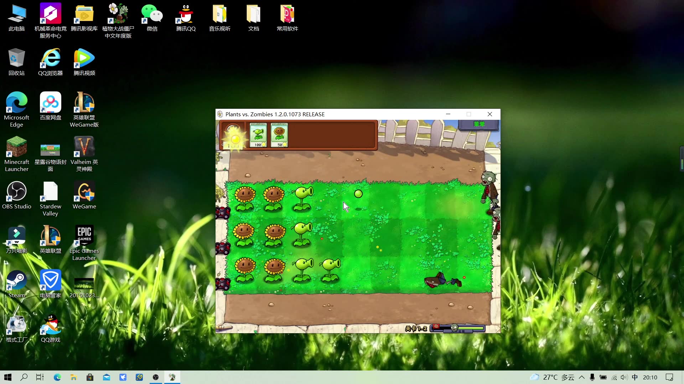
Task: Select the QQ游戏 desktop icon
Action: (x=51, y=329)
